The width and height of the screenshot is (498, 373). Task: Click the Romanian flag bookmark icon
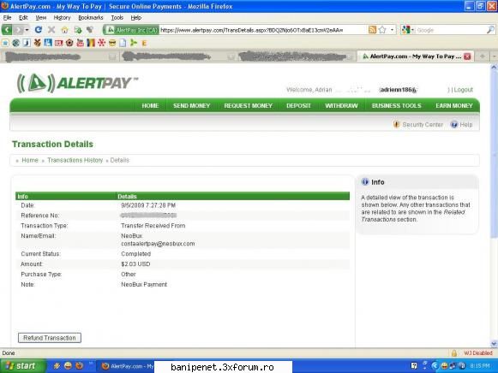pyautogui.click(x=91, y=43)
